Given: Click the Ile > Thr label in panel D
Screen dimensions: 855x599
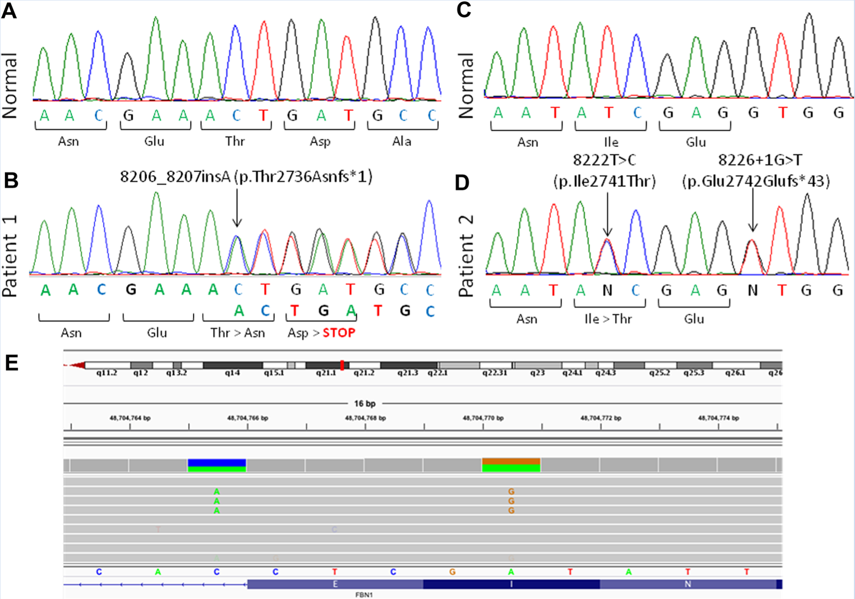Looking at the screenshot, I should click(x=608, y=319).
